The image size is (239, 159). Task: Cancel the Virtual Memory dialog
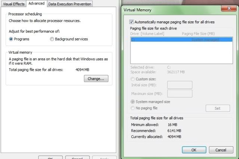[x=221, y=150]
